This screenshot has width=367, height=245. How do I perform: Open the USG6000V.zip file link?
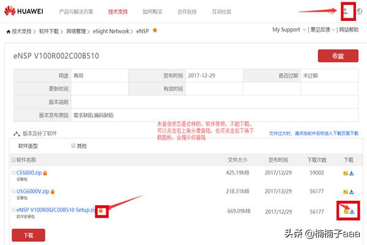click(x=33, y=191)
